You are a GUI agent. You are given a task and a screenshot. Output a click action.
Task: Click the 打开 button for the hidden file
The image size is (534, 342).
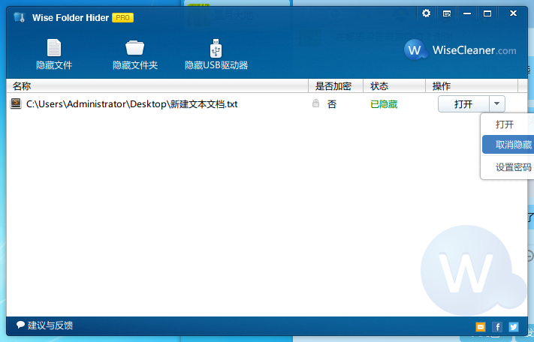(x=463, y=104)
